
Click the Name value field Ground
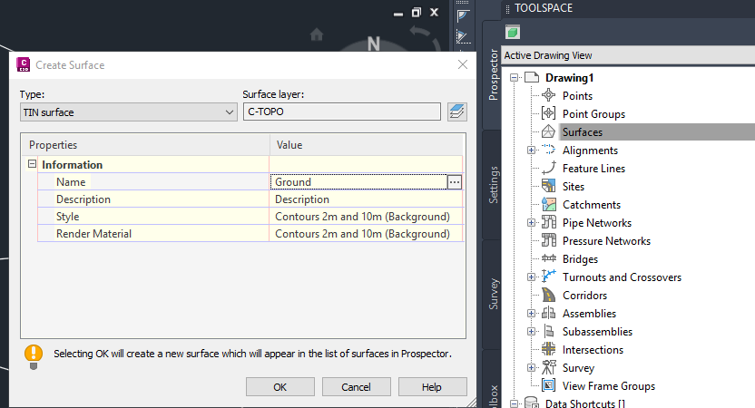pyautogui.click(x=358, y=182)
